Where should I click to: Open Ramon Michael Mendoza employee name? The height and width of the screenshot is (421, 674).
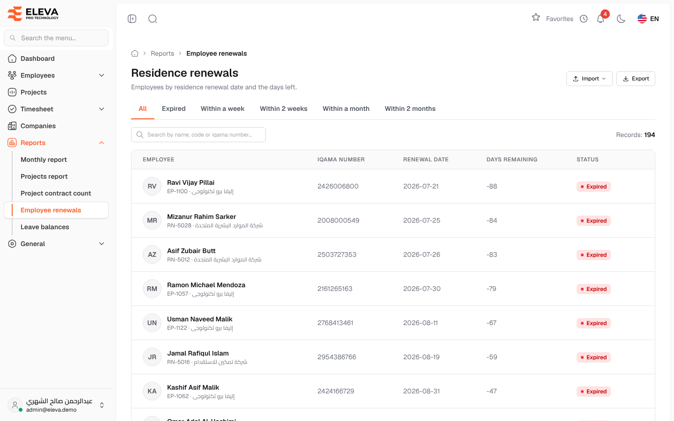point(206,285)
